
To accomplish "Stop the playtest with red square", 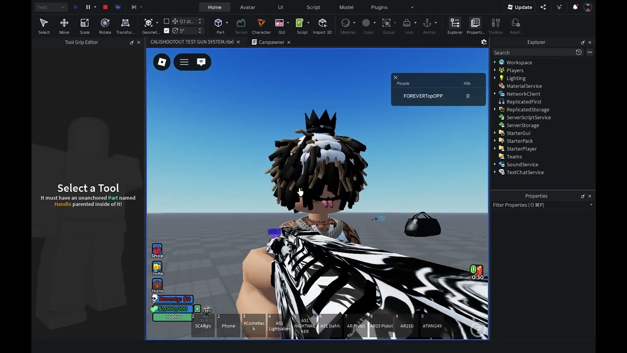I will click(x=105, y=7).
